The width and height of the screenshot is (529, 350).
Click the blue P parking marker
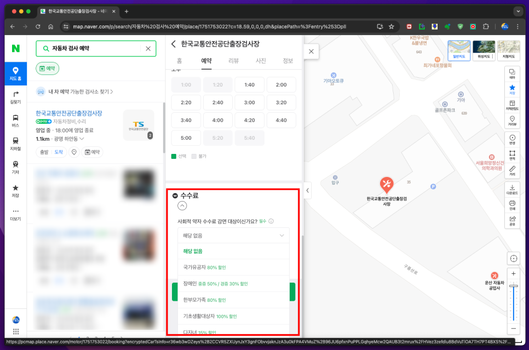click(433, 186)
